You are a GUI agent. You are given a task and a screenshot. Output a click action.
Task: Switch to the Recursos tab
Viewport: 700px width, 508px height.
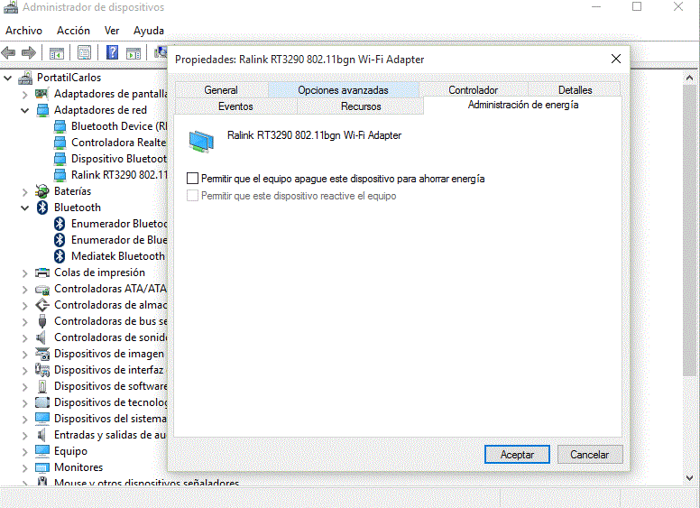click(361, 106)
